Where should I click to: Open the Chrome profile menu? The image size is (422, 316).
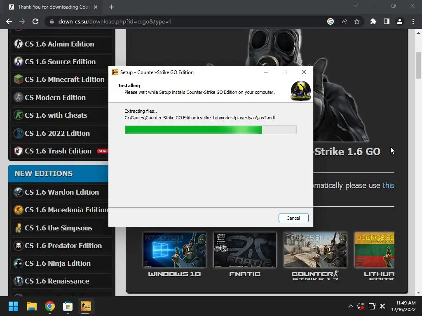[400, 21]
